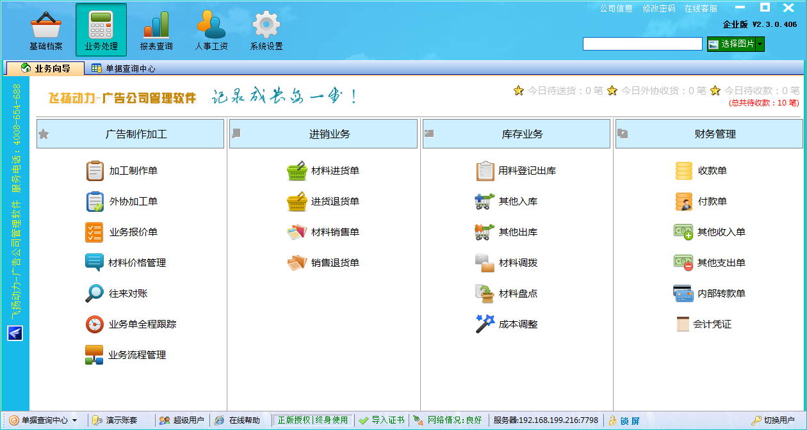807x430 pixels.
Task: Click the 用料登记出库 icon
Action: pyautogui.click(x=485, y=171)
